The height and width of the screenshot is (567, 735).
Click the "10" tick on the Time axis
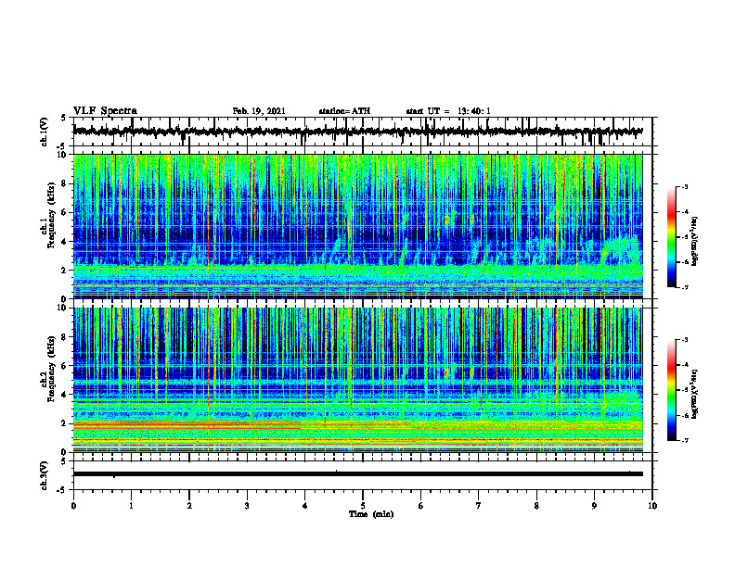(x=652, y=506)
